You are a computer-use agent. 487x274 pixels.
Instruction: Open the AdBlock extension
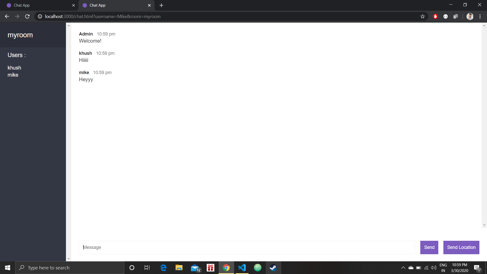pyautogui.click(x=435, y=16)
